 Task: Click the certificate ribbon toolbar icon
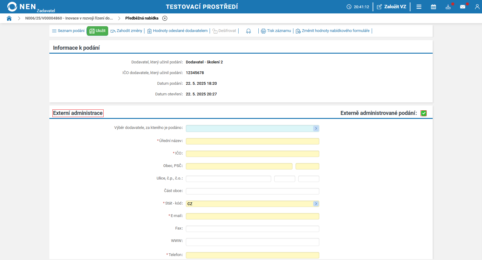249,31
